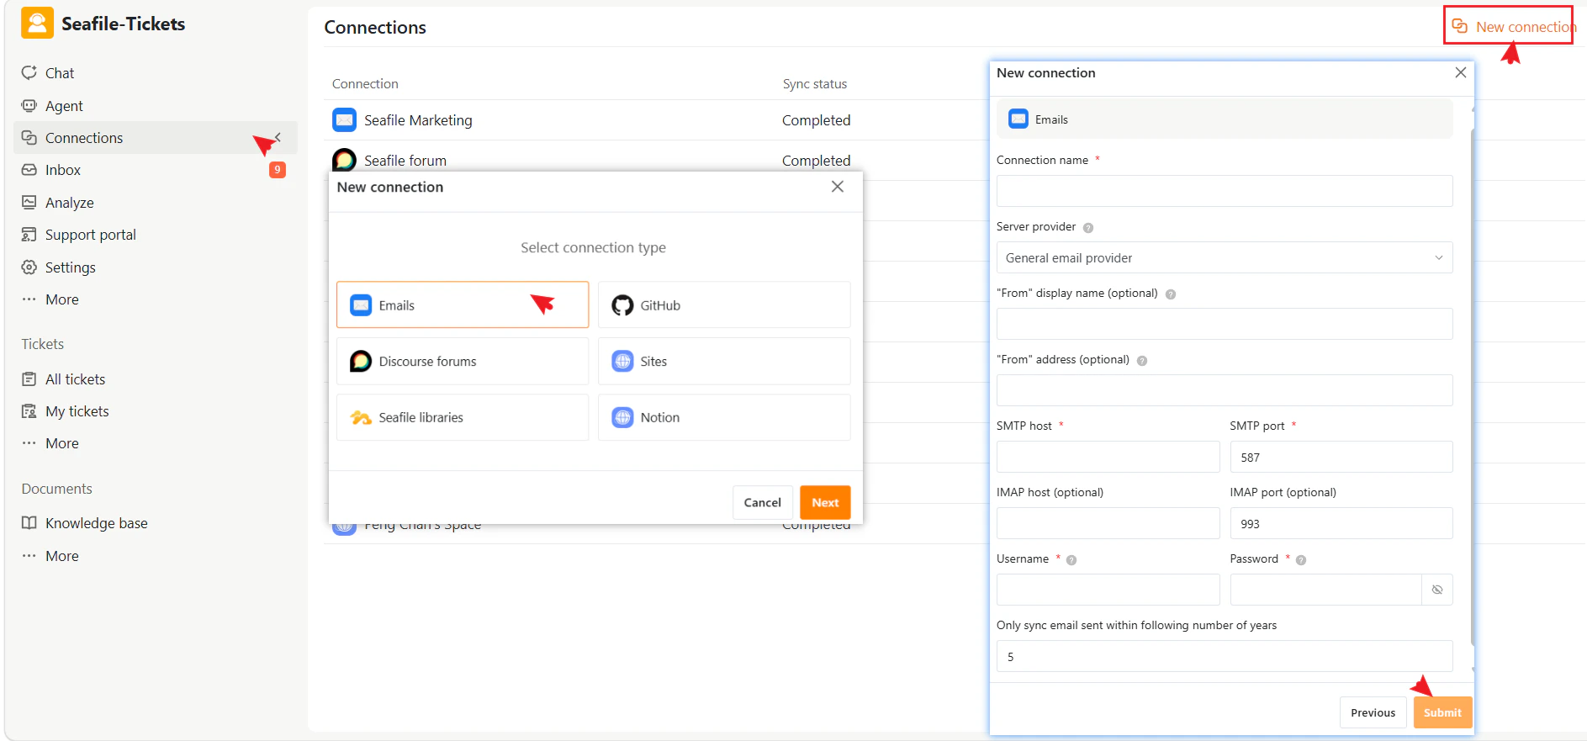The width and height of the screenshot is (1587, 741).
Task: Click the Username help icon
Action: pos(1071,560)
